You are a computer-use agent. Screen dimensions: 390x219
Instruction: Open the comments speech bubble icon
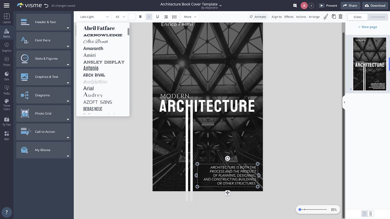pyautogui.click(x=295, y=6)
